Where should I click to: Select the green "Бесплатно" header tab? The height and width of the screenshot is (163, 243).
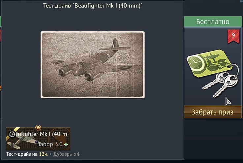click(x=213, y=21)
